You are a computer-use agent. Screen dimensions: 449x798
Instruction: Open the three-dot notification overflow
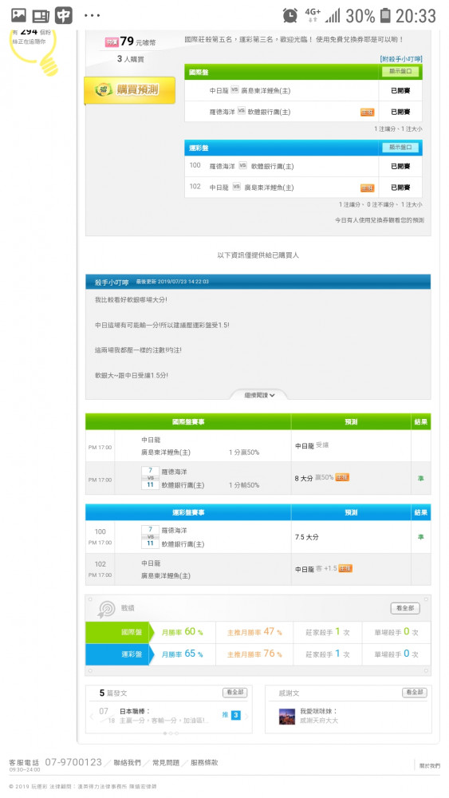(x=92, y=16)
